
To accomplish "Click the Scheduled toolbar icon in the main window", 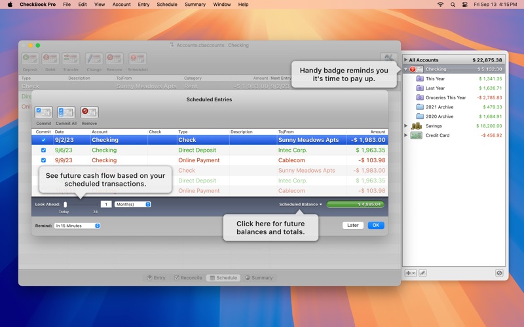I will 138,59.
